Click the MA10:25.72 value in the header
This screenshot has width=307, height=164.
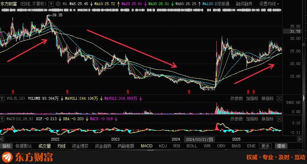tap(105, 4)
